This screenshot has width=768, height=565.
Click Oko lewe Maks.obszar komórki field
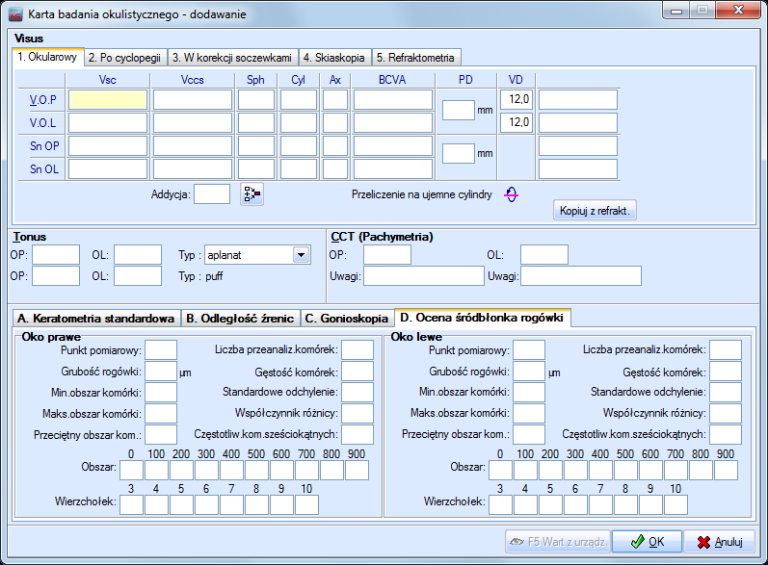click(529, 413)
